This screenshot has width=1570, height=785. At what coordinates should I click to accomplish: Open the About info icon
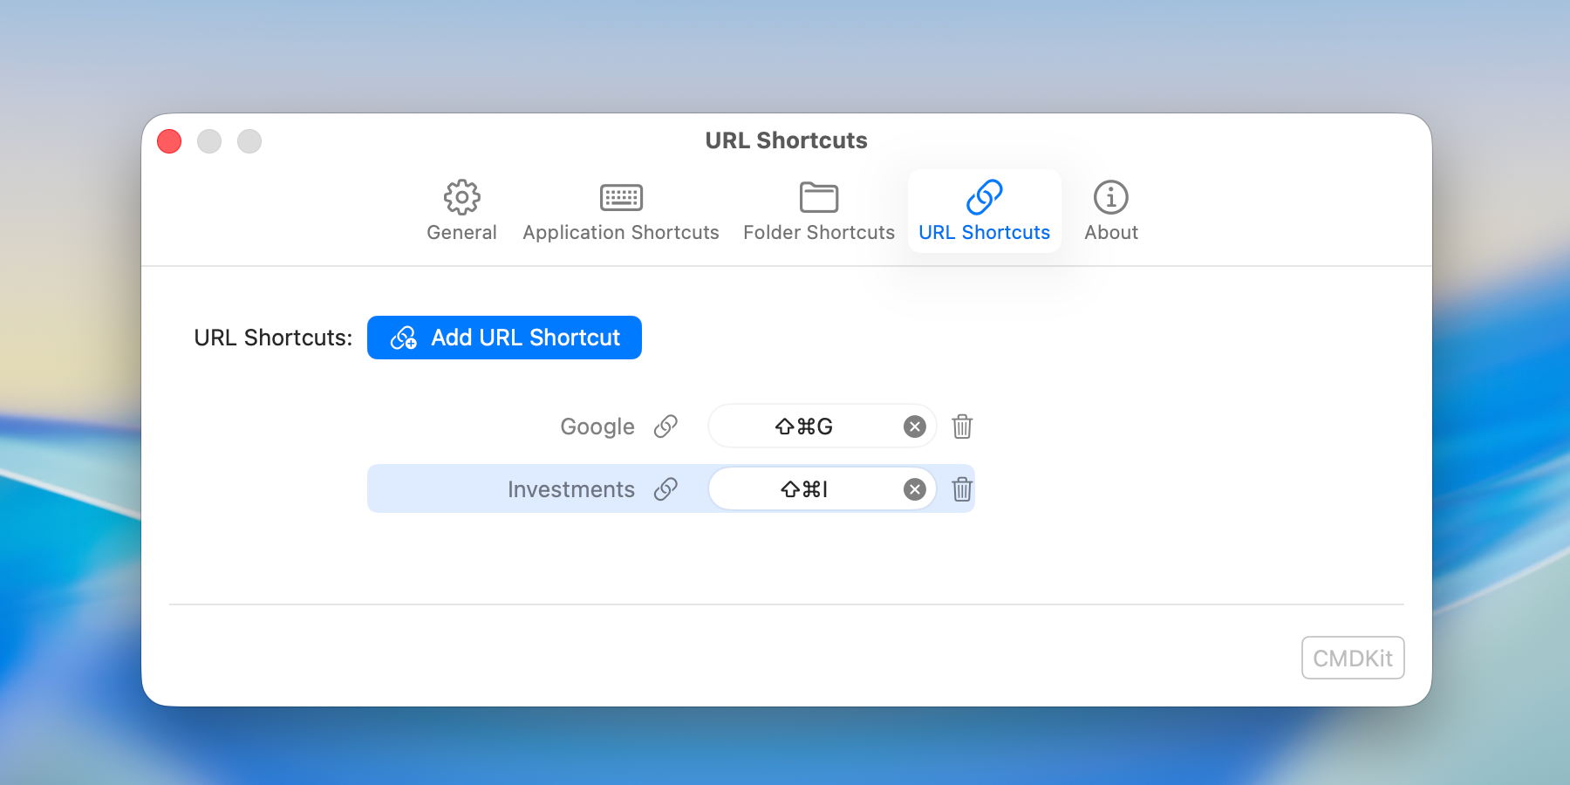1110,198
